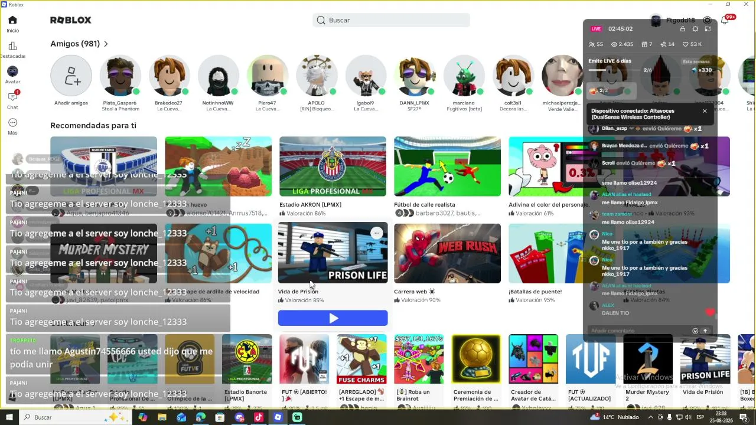Open Fútbol de calle realista game
Viewport: 756px width, 425px height.
pyautogui.click(x=447, y=166)
